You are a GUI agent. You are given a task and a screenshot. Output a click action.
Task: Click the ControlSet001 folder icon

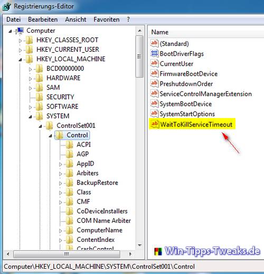pyautogui.click(x=50, y=125)
